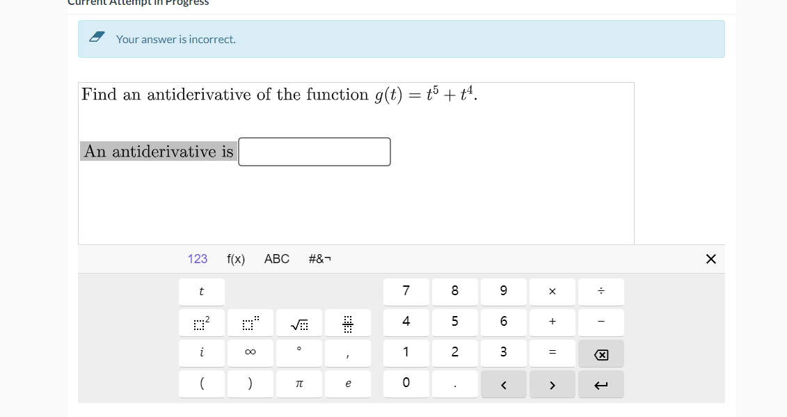Click the number 6 key
This screenshot has width=787, height=417.
tap(503, 322)
